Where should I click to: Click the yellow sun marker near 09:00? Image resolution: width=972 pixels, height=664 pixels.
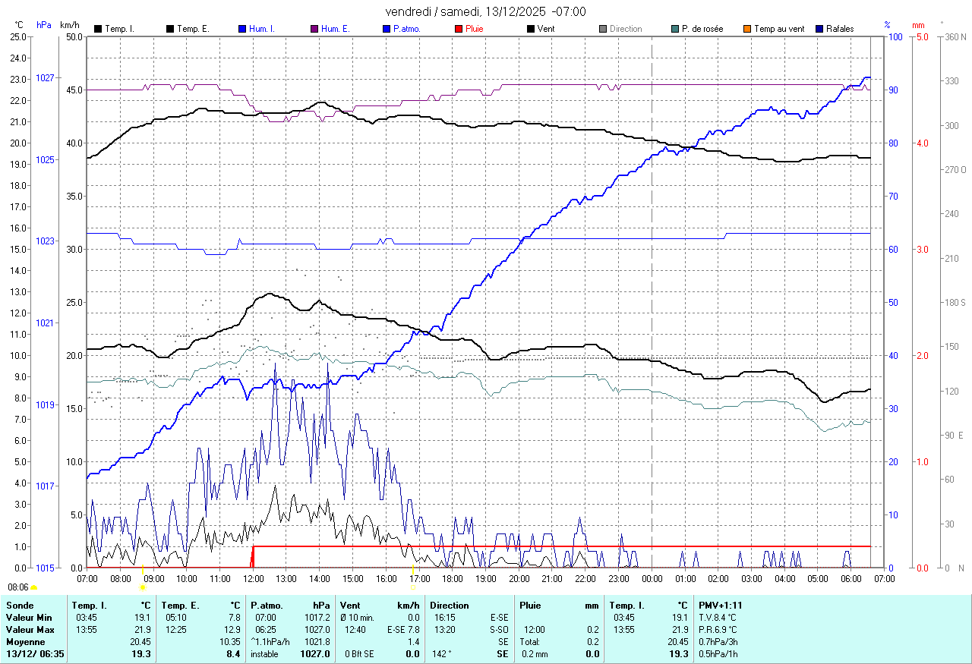click(142, 587)
